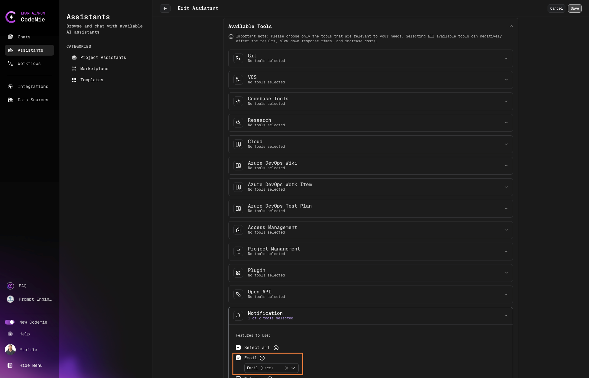Screen dimensions: 589x378
Task: Collapse the Notification tools section
Action: pos(506,315)
